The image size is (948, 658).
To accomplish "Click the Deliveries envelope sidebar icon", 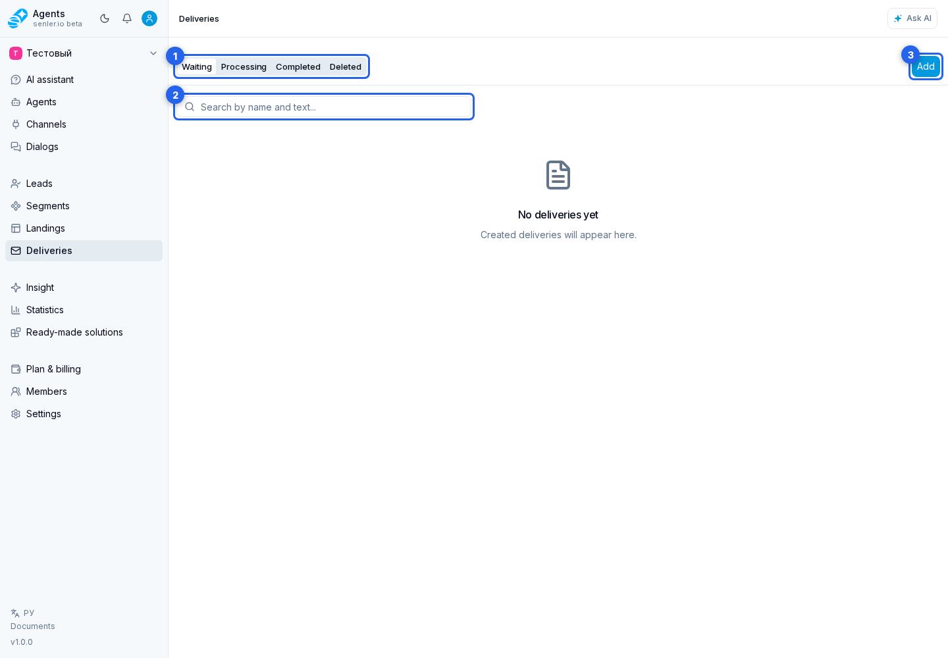I will 16,251.
